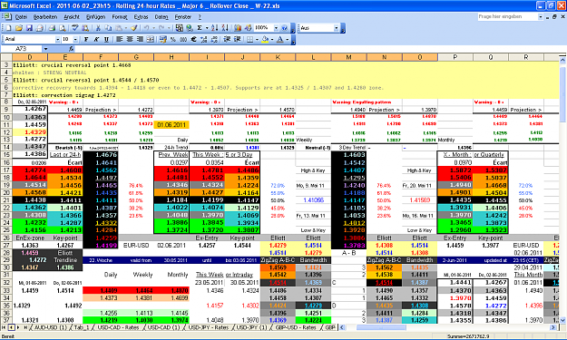
Task: Click Increase Decimal icon
Action: pyautogui.click(x=203, y=39)
